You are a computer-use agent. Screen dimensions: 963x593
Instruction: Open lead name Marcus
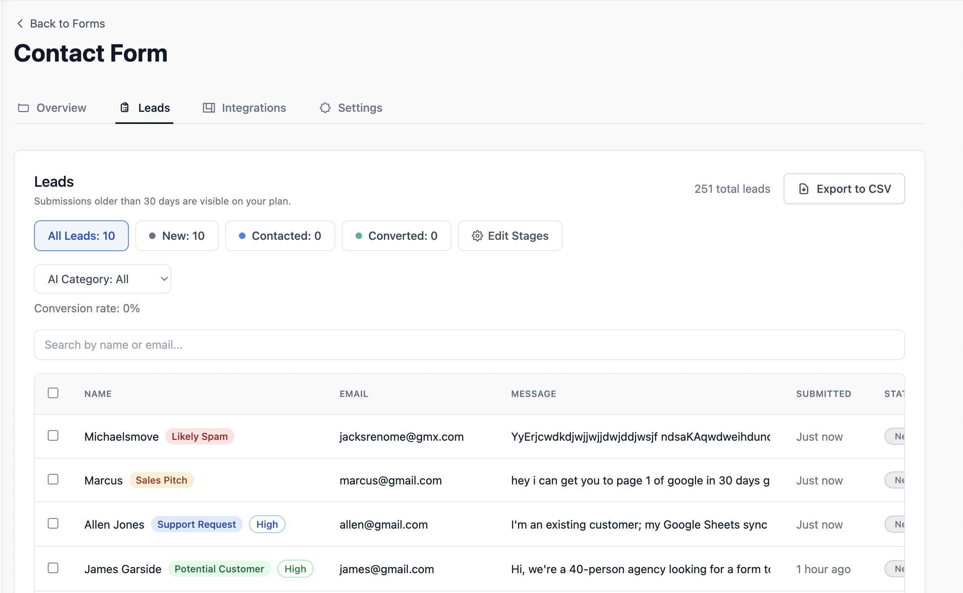click(103, 480)
